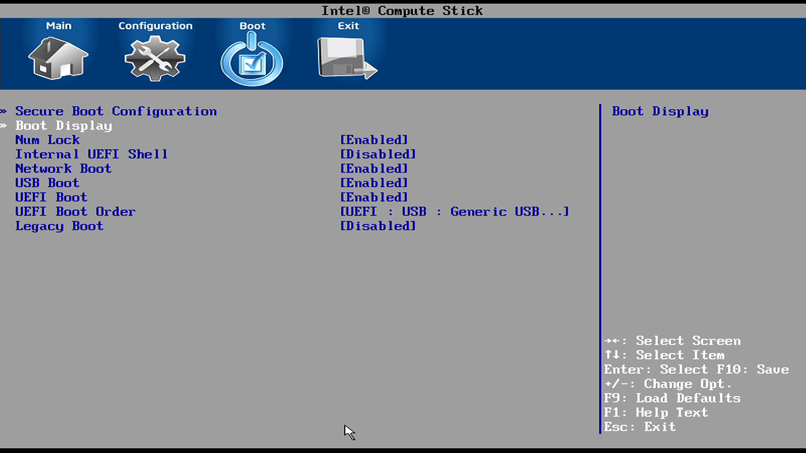The image size is (806, 453).
Task: Click the F9 Load Defaults hint
Action: click(672, 398)
